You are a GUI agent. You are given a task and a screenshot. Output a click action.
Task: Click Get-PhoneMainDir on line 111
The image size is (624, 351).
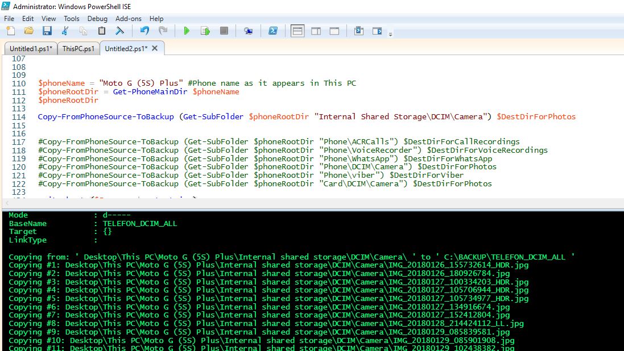click(x=150, y=92)
